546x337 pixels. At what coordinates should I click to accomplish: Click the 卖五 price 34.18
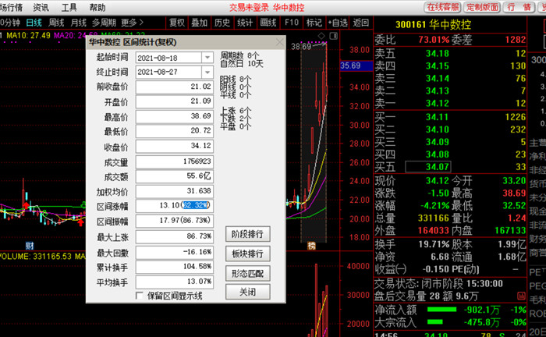438,54
